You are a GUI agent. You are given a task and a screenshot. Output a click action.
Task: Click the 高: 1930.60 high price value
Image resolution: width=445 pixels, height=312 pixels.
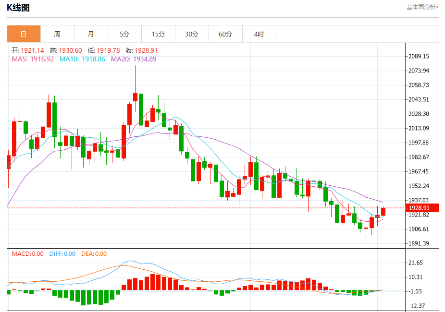[x=66, y=51]
